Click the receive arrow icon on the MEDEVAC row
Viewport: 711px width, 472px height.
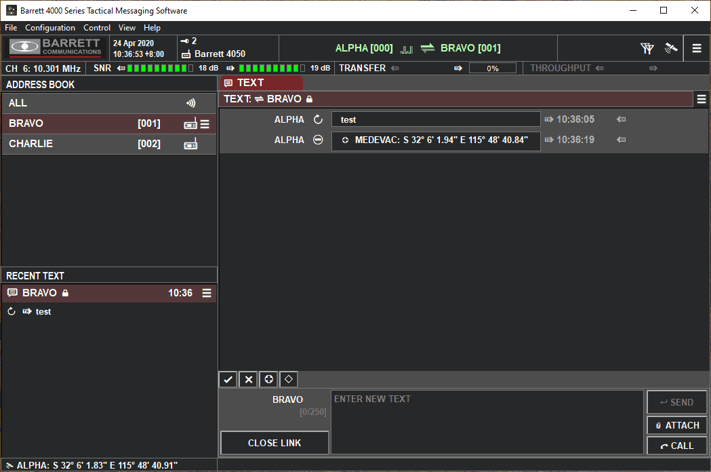(x=622, y=140)
